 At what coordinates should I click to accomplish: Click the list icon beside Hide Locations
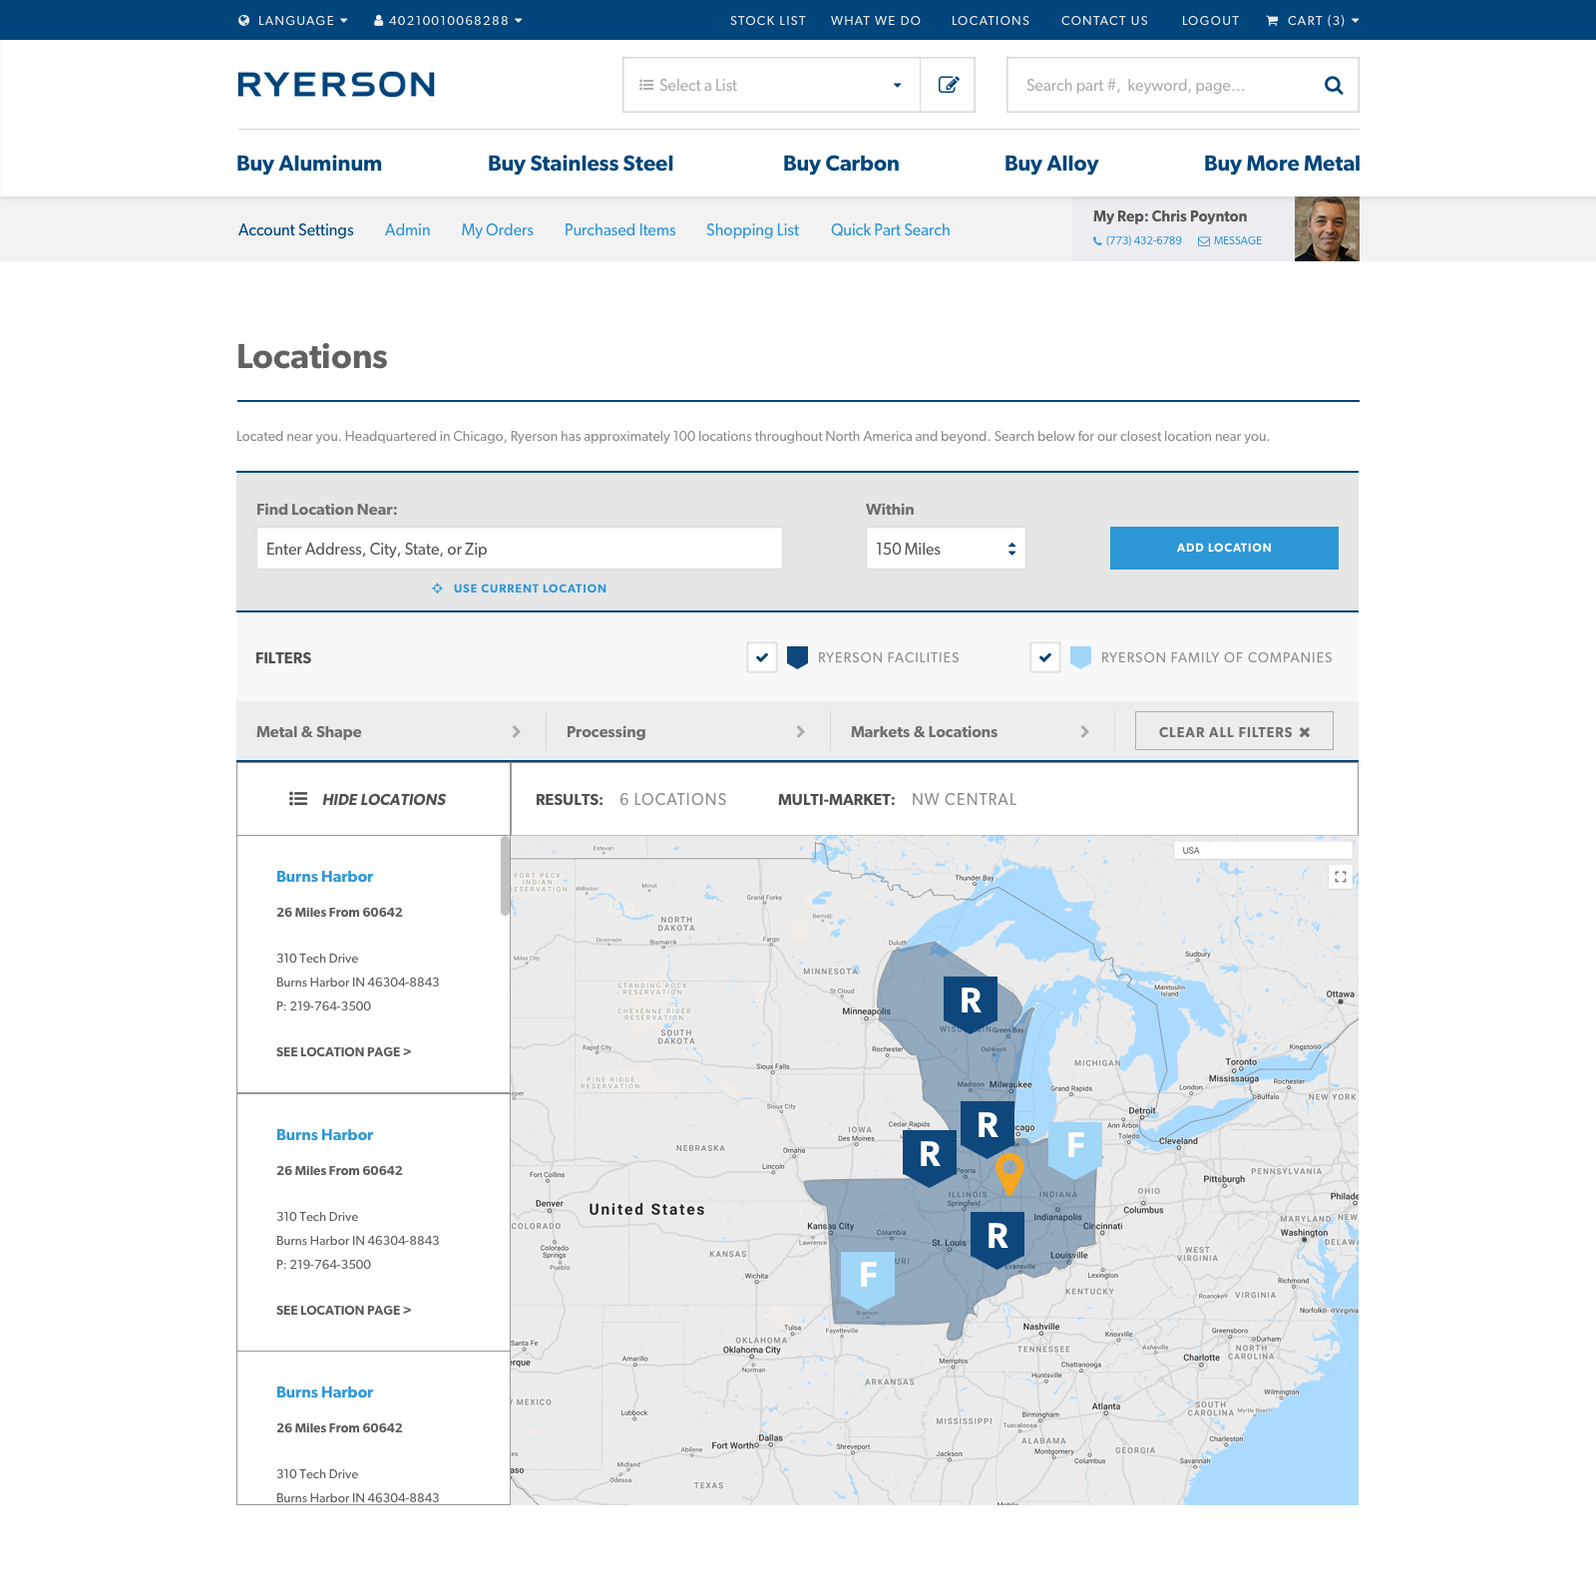pos(298,799)
